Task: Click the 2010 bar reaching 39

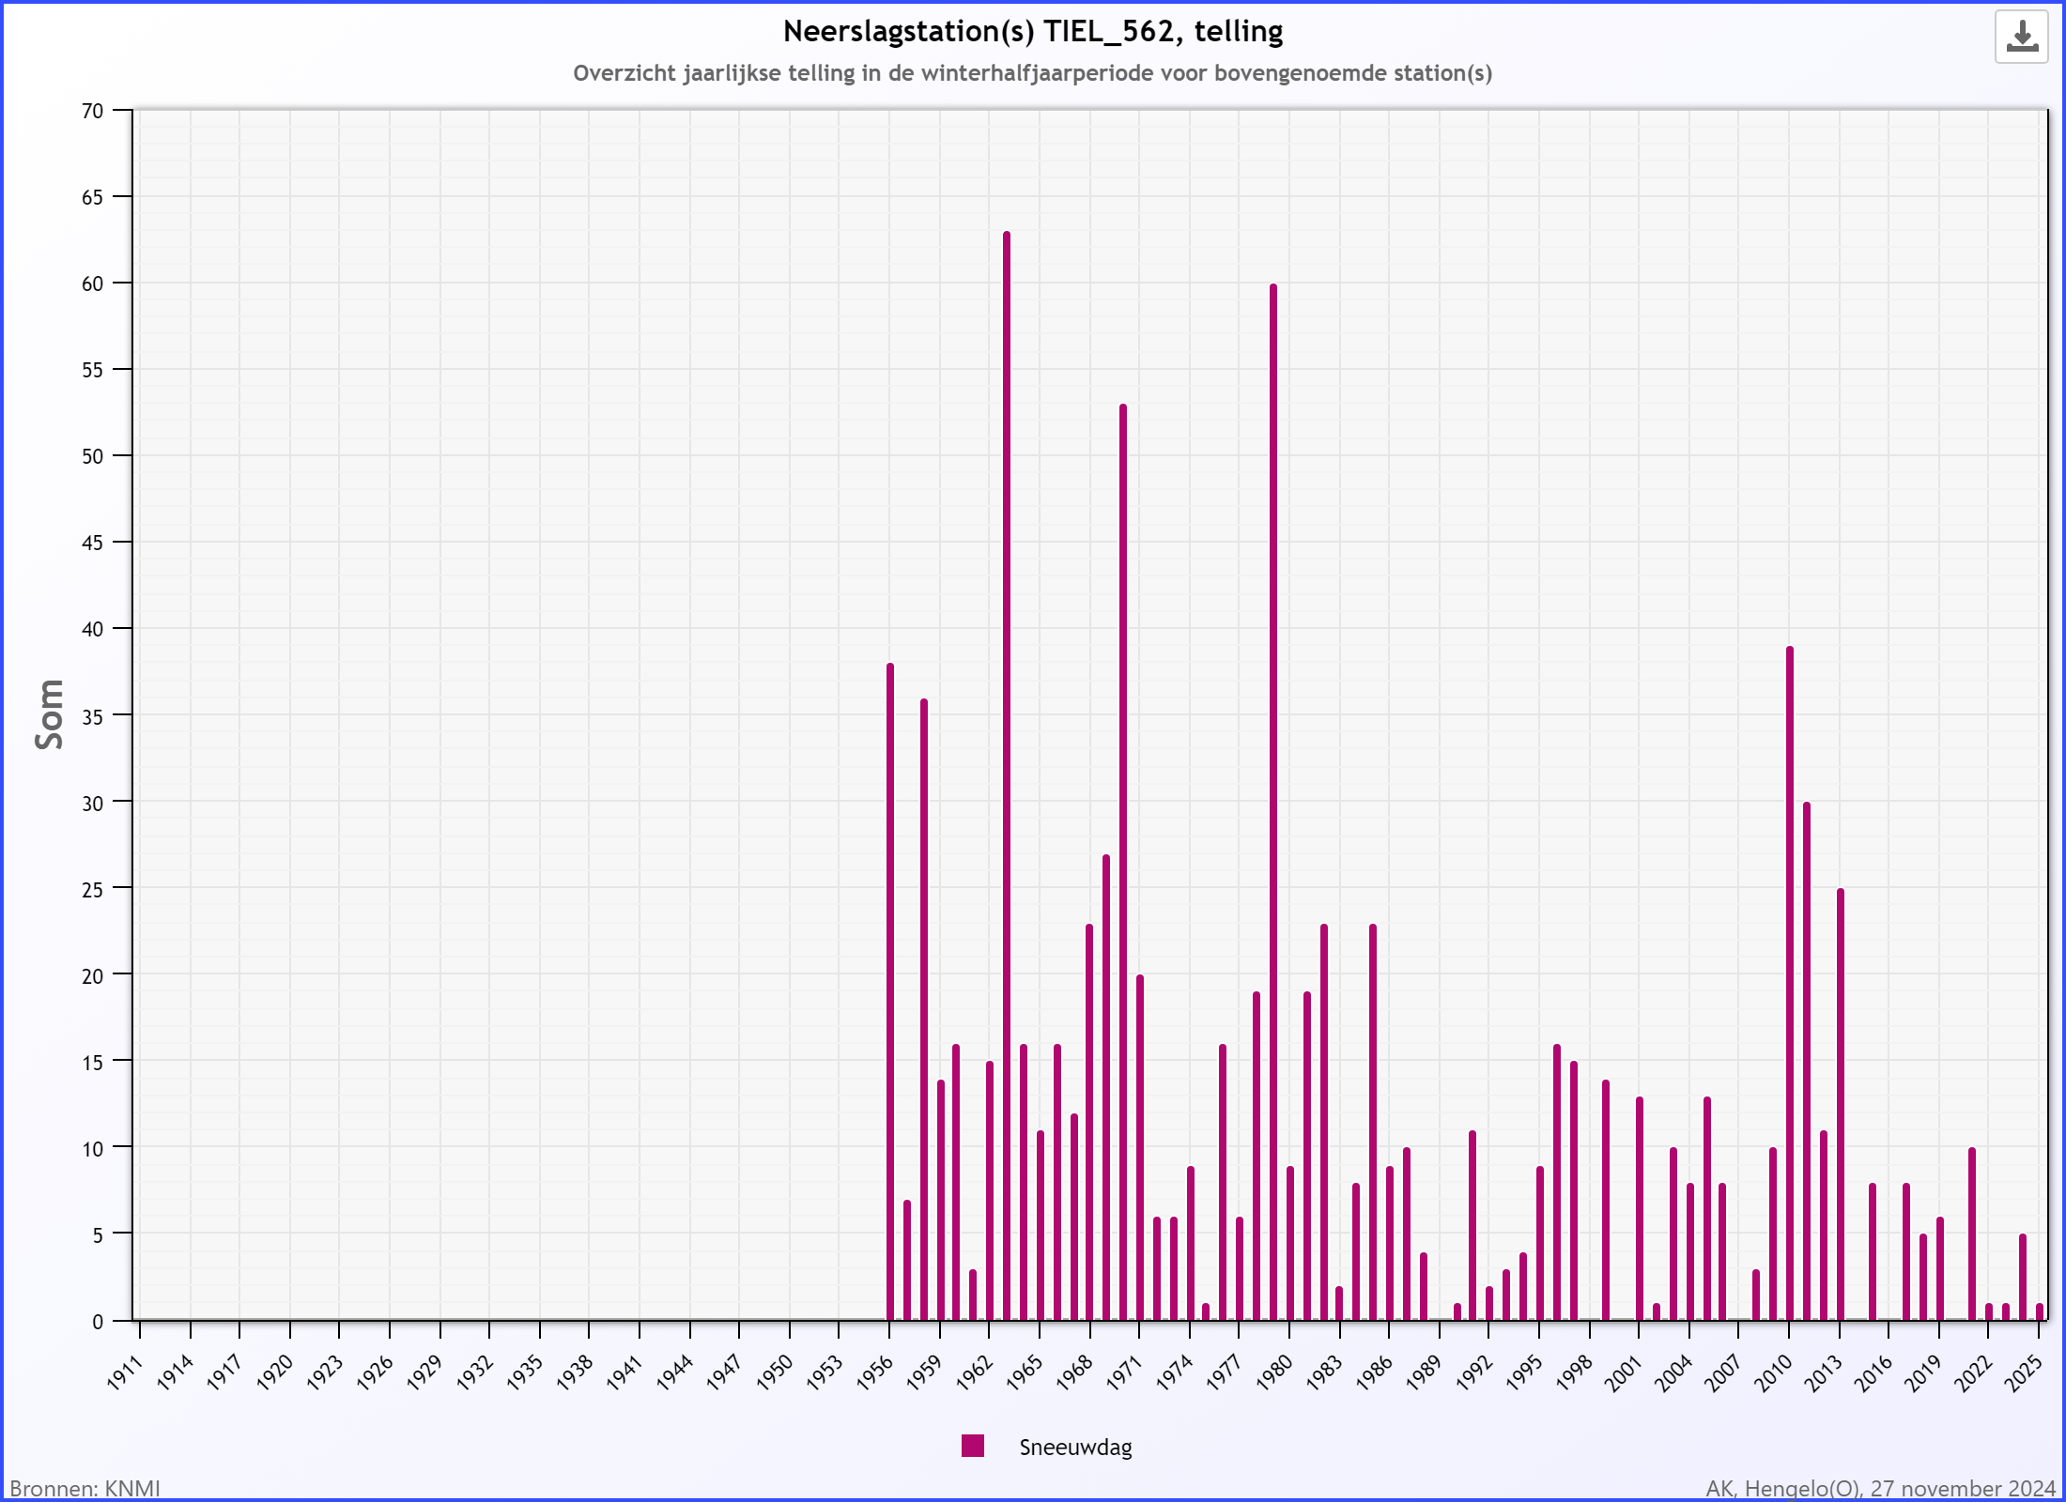Action: (1790, 983)
